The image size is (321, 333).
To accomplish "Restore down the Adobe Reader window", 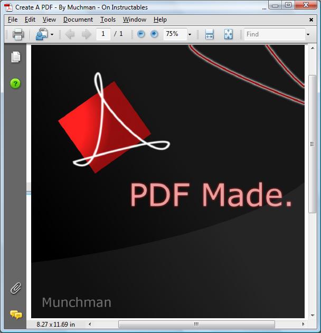I will point(288,5).
